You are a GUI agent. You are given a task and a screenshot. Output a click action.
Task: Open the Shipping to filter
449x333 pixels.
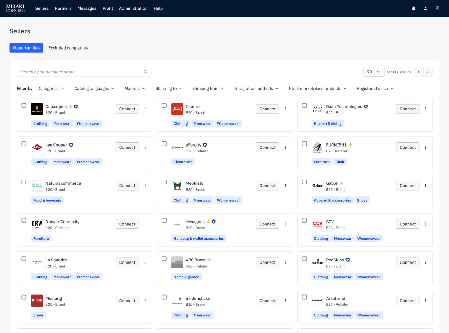169,89
